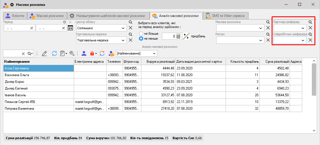The height and width of the screenshot is (145, 320).
Task: Select the Іванов Василь table row
Action: 38,95
